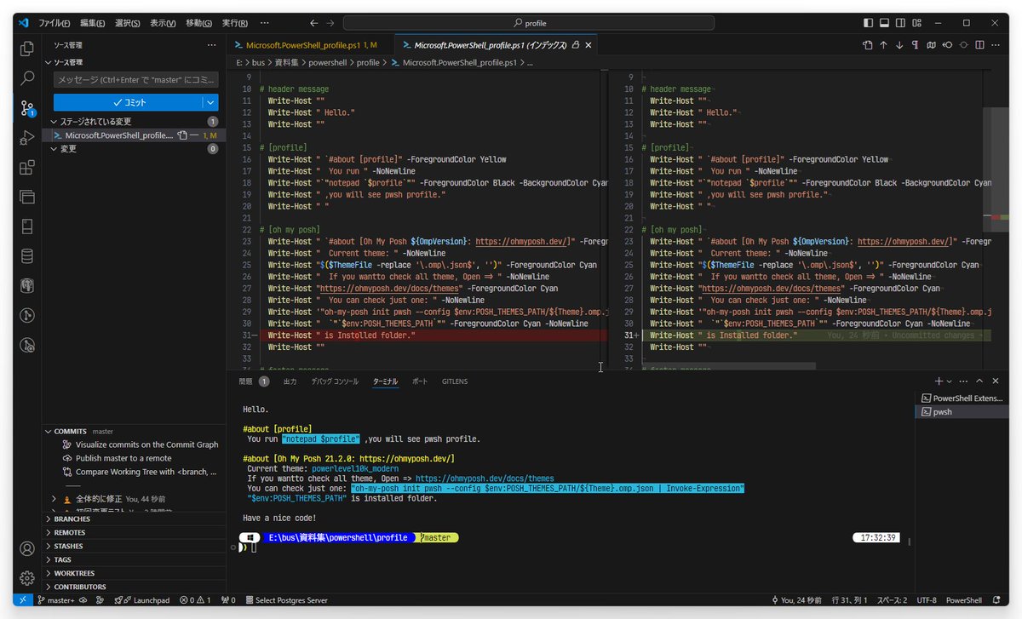Open the database icon in activity bar
The image size is (1022, 619).
click(x=27, y=255)
